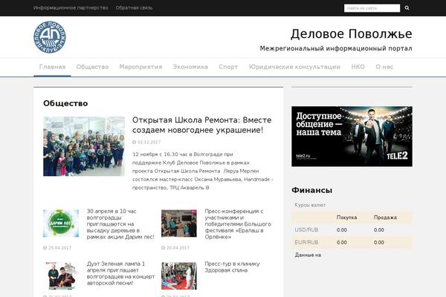Screen dimensions: 446x297
Task: Click the Деловое Поволжье round logo
Action: click(x=50, y=37)
